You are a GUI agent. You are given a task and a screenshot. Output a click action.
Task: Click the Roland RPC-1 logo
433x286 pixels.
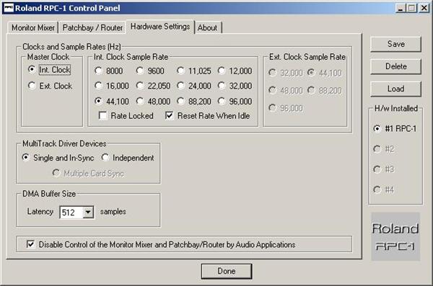tap(395, 236)
